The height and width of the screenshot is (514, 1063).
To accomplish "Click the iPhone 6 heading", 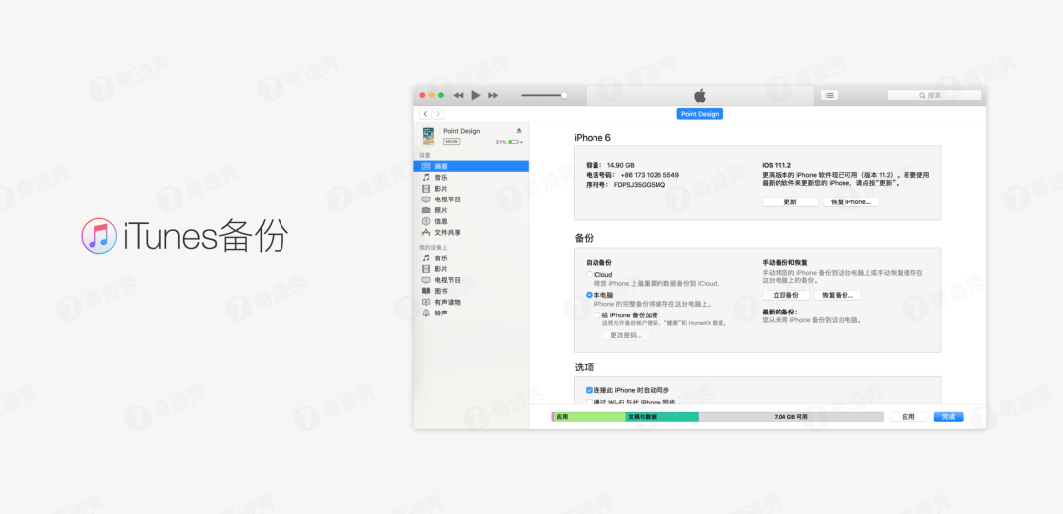I will [x=593, y=138].
